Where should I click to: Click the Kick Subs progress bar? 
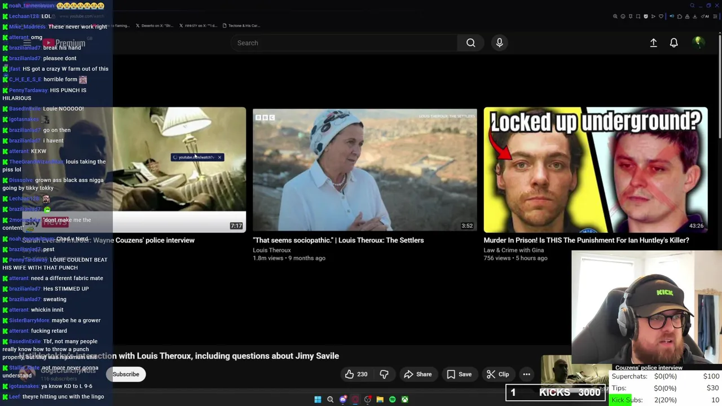666,400
